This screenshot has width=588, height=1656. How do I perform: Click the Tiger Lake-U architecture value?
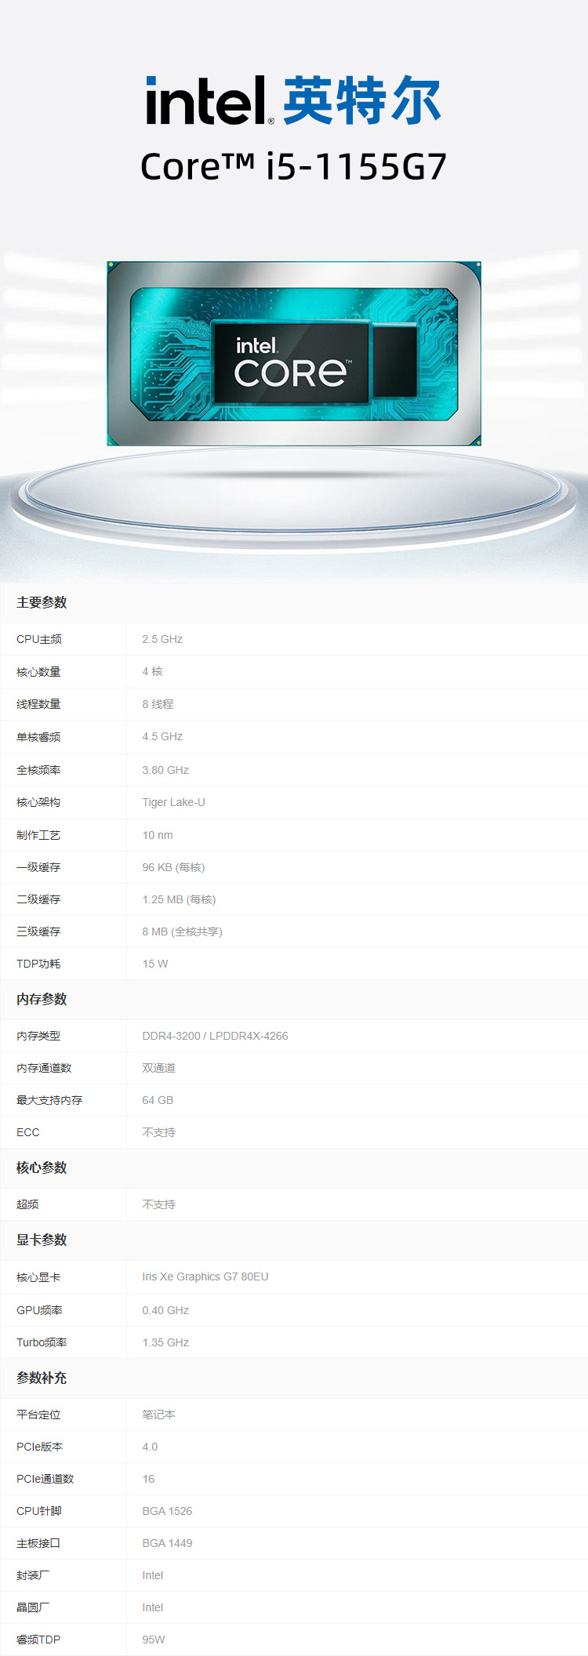[173, 802]
